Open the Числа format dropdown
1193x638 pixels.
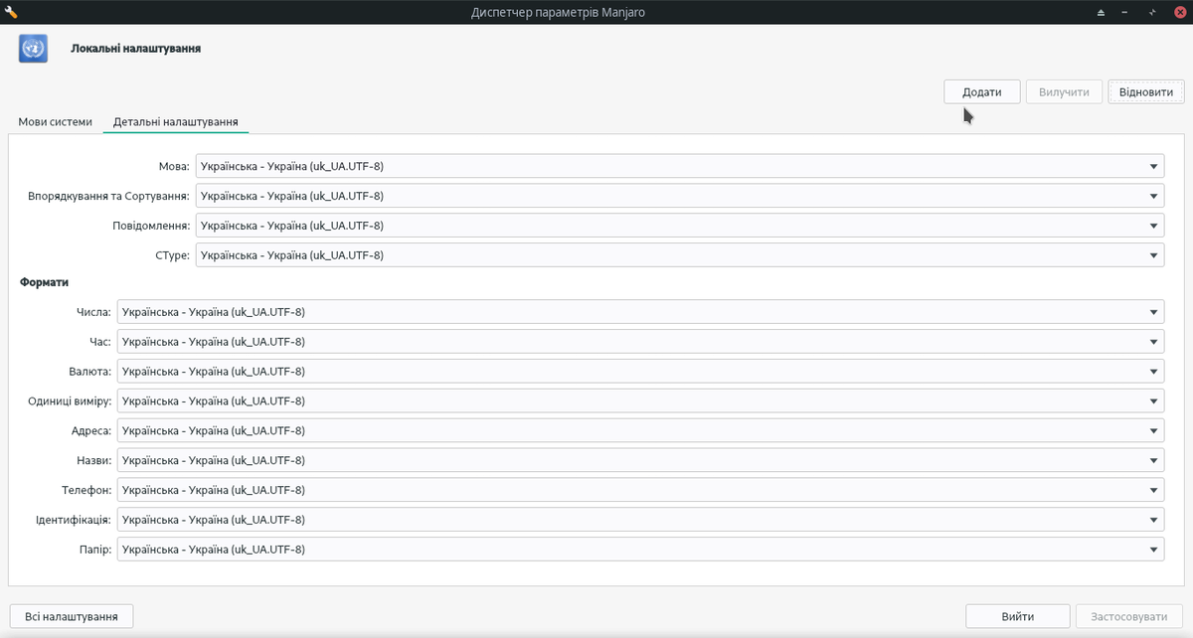pyautogui.click(x=640, y=312)
